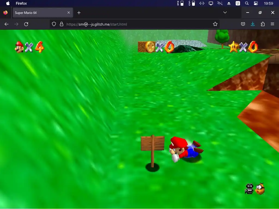Open Spotlight search magnifier in menu bar
Image resolution: width=279 pixels, height=209 pixels.
[247, 3]
